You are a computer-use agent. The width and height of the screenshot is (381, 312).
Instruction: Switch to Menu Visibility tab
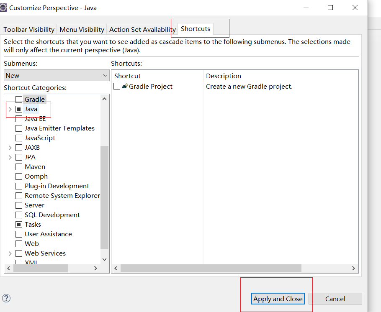[x=82, y=29]
